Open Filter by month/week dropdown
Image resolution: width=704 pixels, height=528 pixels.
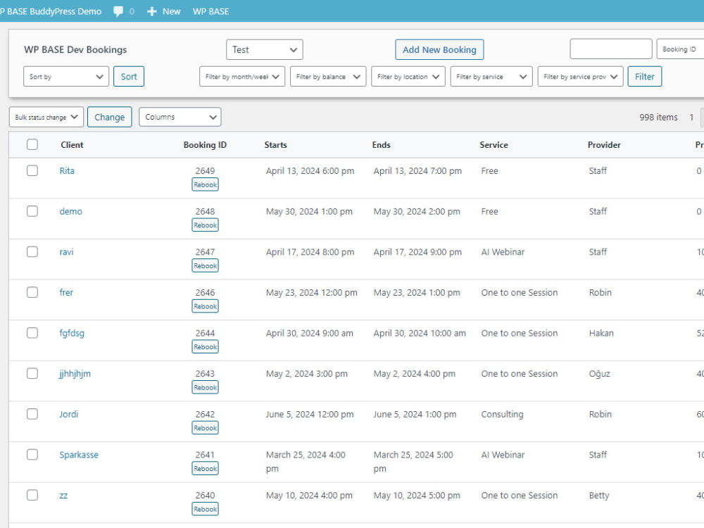click(242, 76)
